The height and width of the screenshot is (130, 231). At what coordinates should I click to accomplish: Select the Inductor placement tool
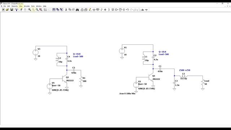click(109, 10)
